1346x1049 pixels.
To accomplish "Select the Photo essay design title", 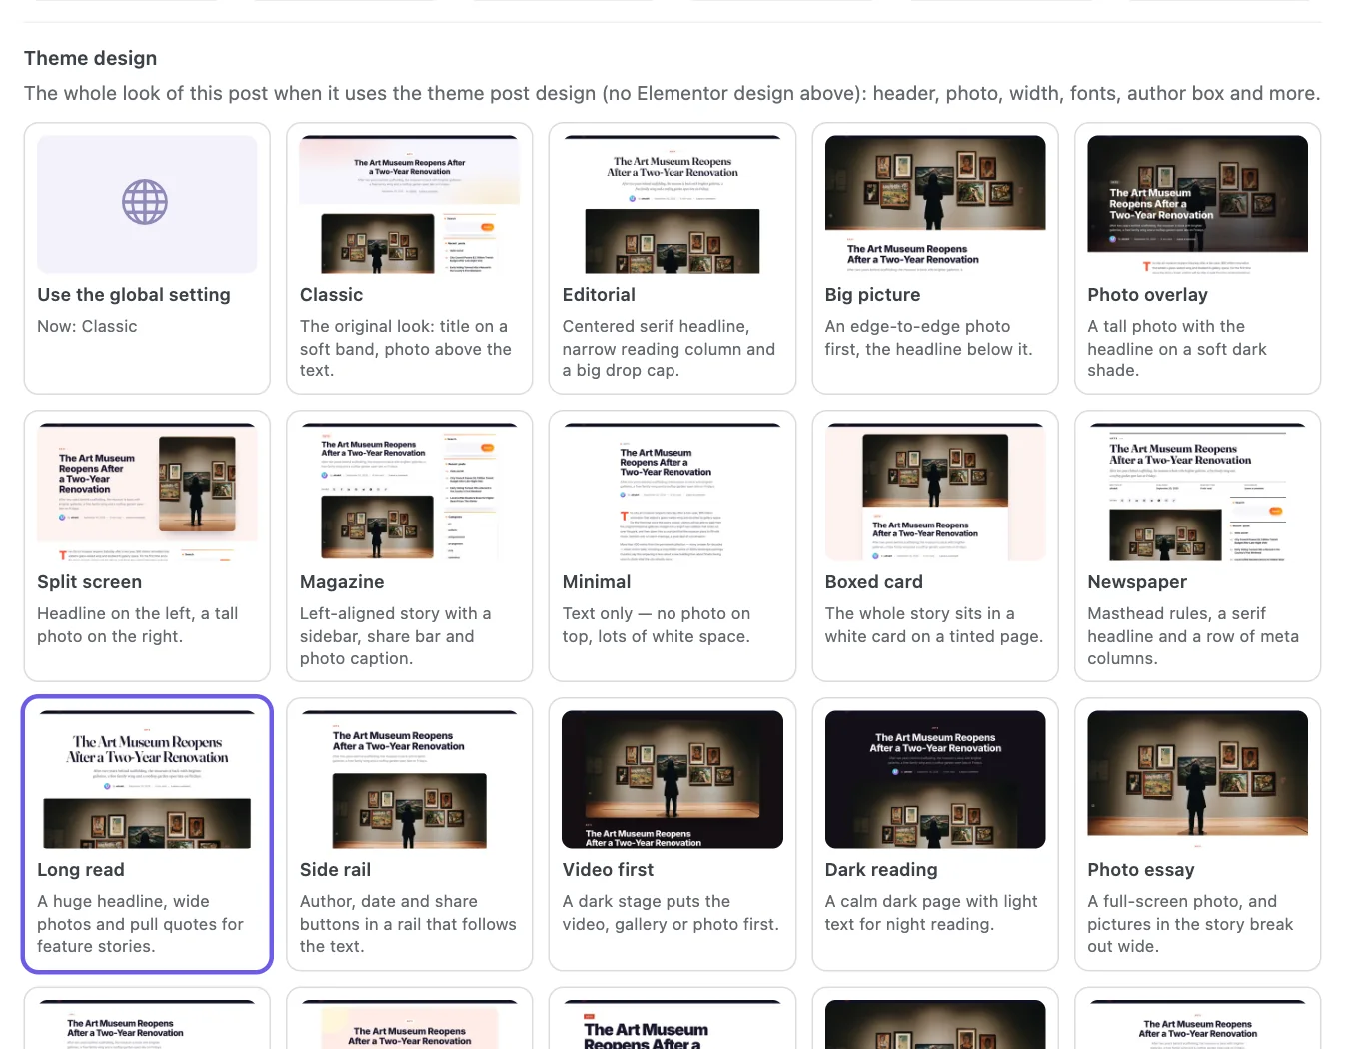I will pyautogui.click(x=1140, y=870).
